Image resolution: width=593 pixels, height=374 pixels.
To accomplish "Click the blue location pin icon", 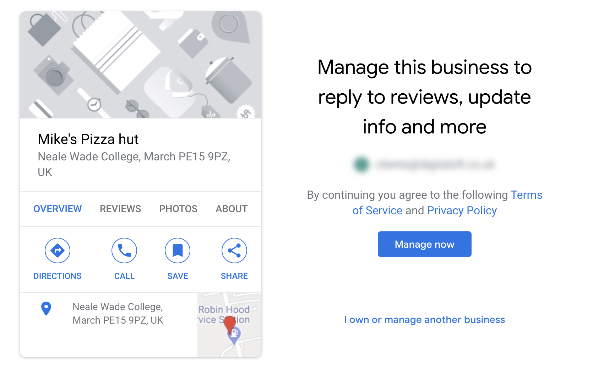I will pyautogui.click(x=46, y=309).
